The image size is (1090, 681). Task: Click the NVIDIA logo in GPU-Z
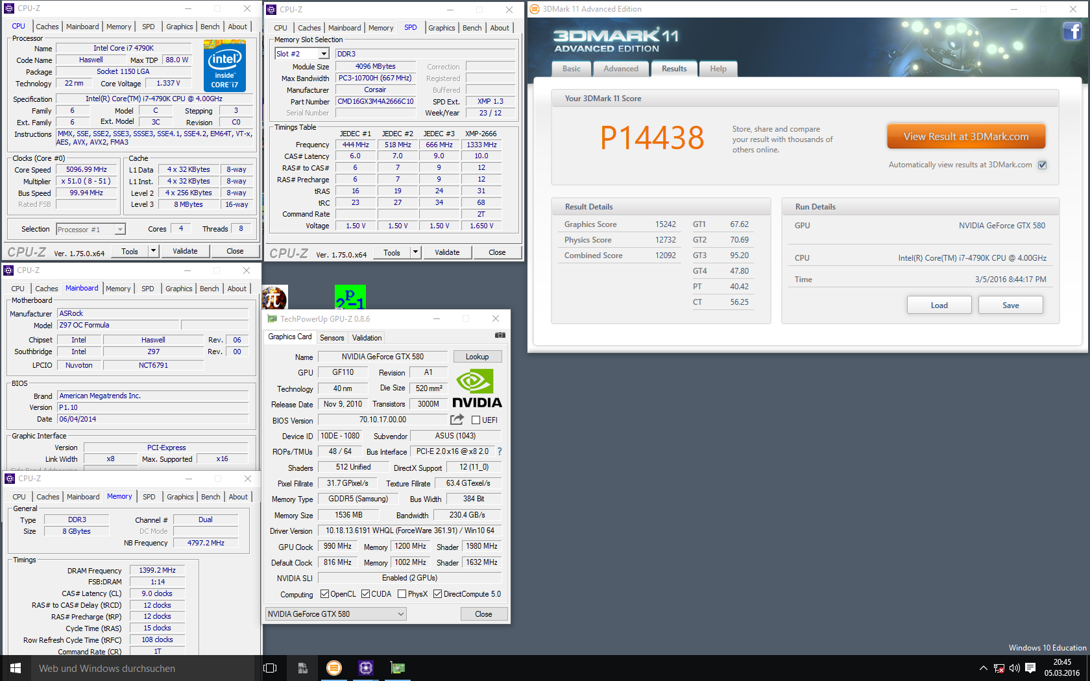pos(477,388)
